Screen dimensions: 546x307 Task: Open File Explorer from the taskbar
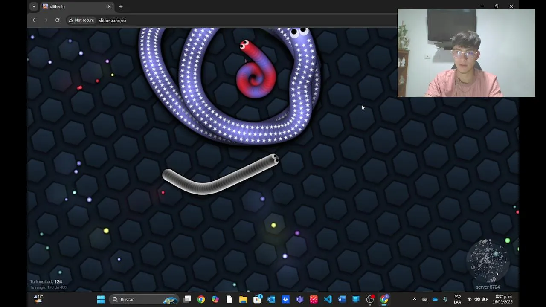coord(243,299)
